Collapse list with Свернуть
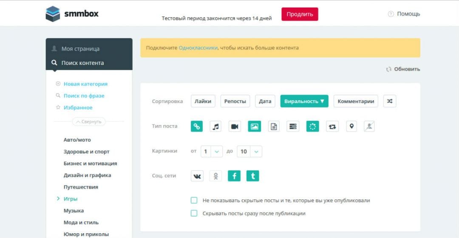Screen dimensions: 459x238 click(89, 121)
